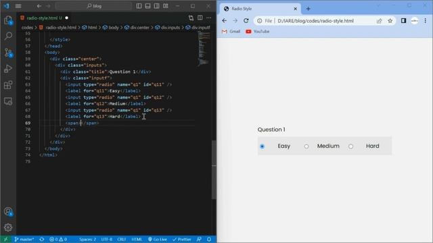Open the Gmail bookmark
This screenshot has height=243, width=433.
click(231, 32)
